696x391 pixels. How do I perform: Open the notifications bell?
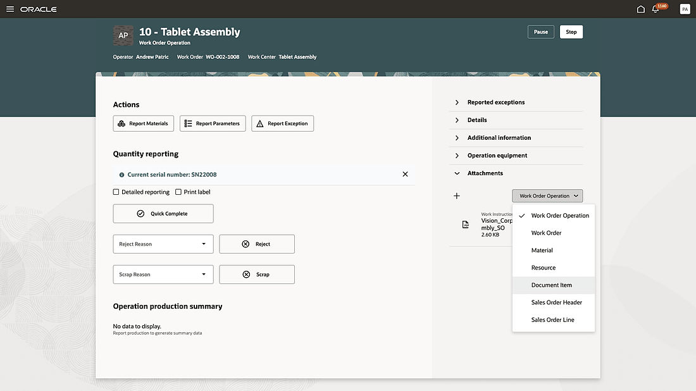[655, 9]
